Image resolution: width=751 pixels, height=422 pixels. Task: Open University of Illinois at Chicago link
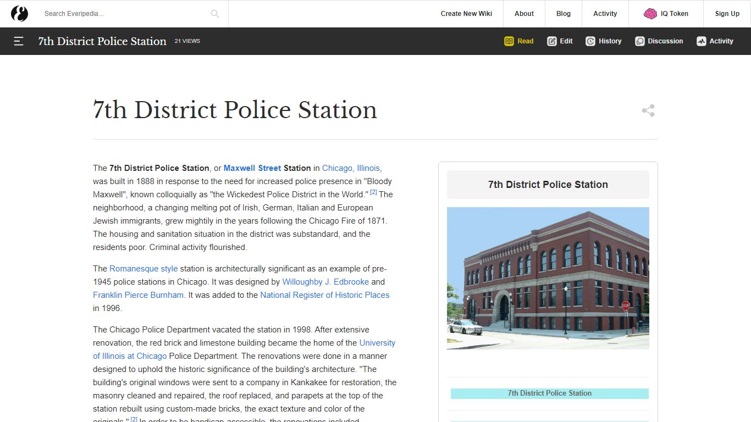point(244,349)
